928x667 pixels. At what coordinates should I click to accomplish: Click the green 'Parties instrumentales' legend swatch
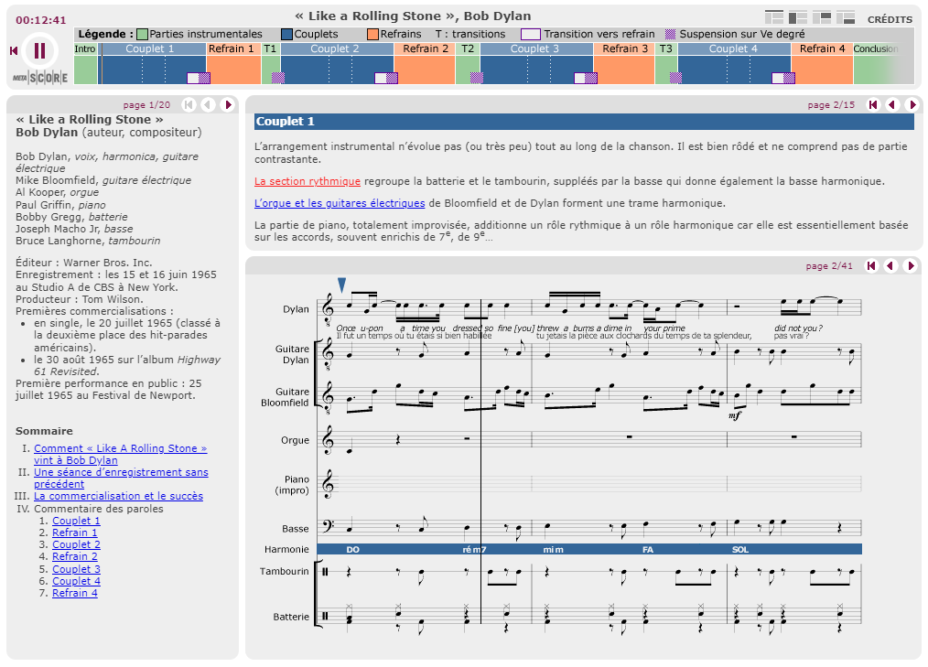point(142,35)
